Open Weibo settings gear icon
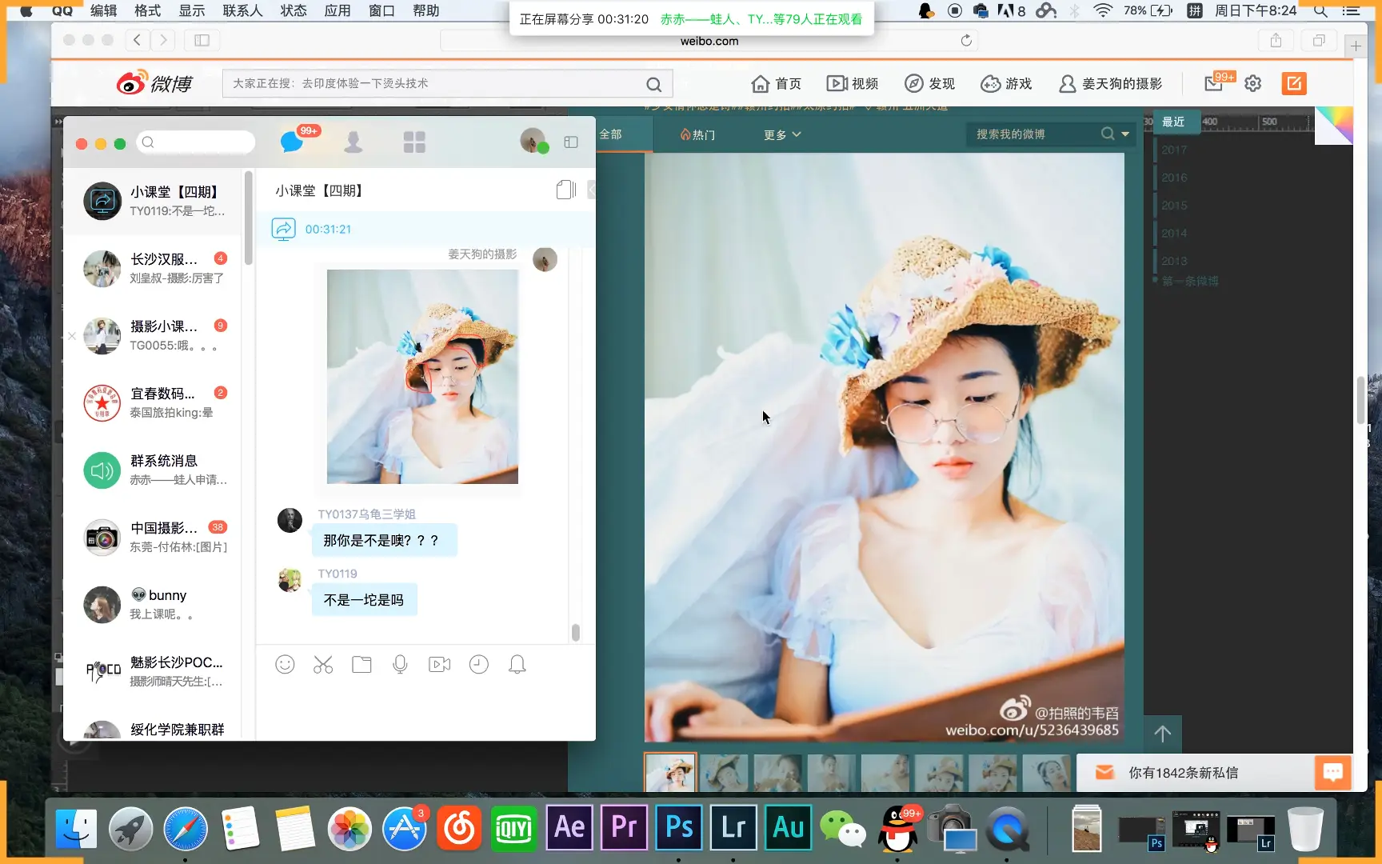The image size is (1382, 864). click(1252, 83)
